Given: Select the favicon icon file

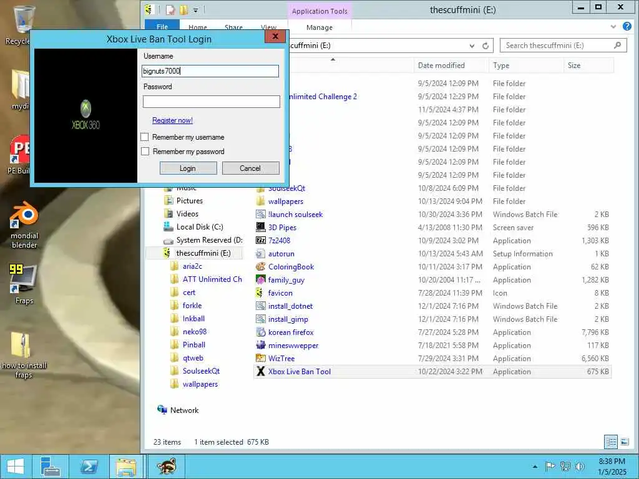Looking at the screenshot, I should (260, 293).
